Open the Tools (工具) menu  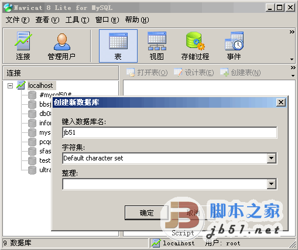[77, 20]
